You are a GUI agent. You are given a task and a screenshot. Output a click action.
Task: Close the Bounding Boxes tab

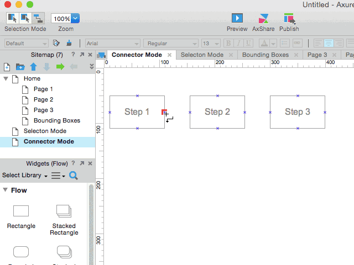pyautogui.click(x=296, y=55)
